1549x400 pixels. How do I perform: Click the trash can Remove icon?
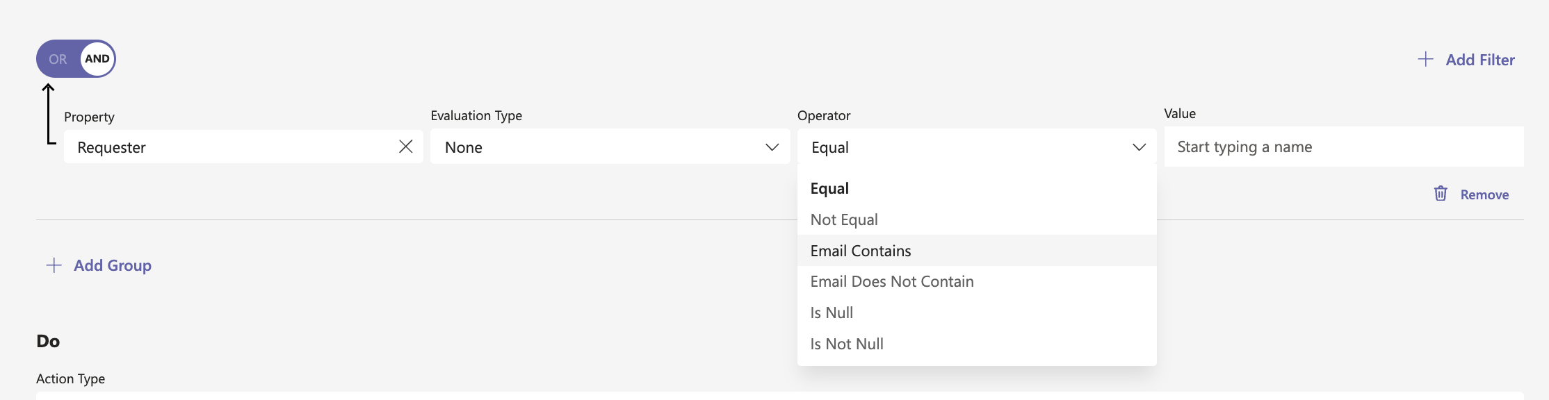click(1441, 194)
